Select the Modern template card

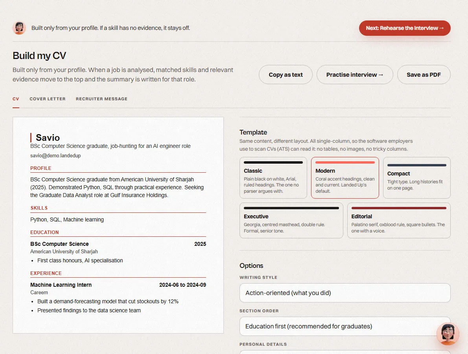coord(345,178)
